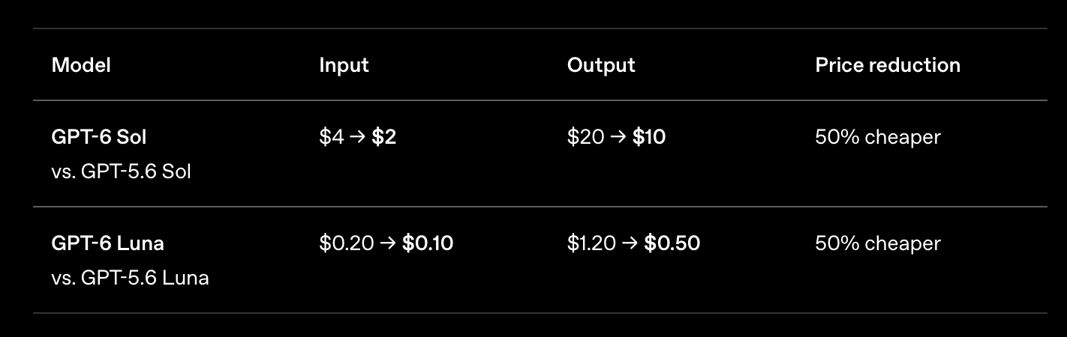Click the bold $2 new Sol input price
Image resolution: width=1067 pixels, height=337 pixels.
[x=384, y=137]
